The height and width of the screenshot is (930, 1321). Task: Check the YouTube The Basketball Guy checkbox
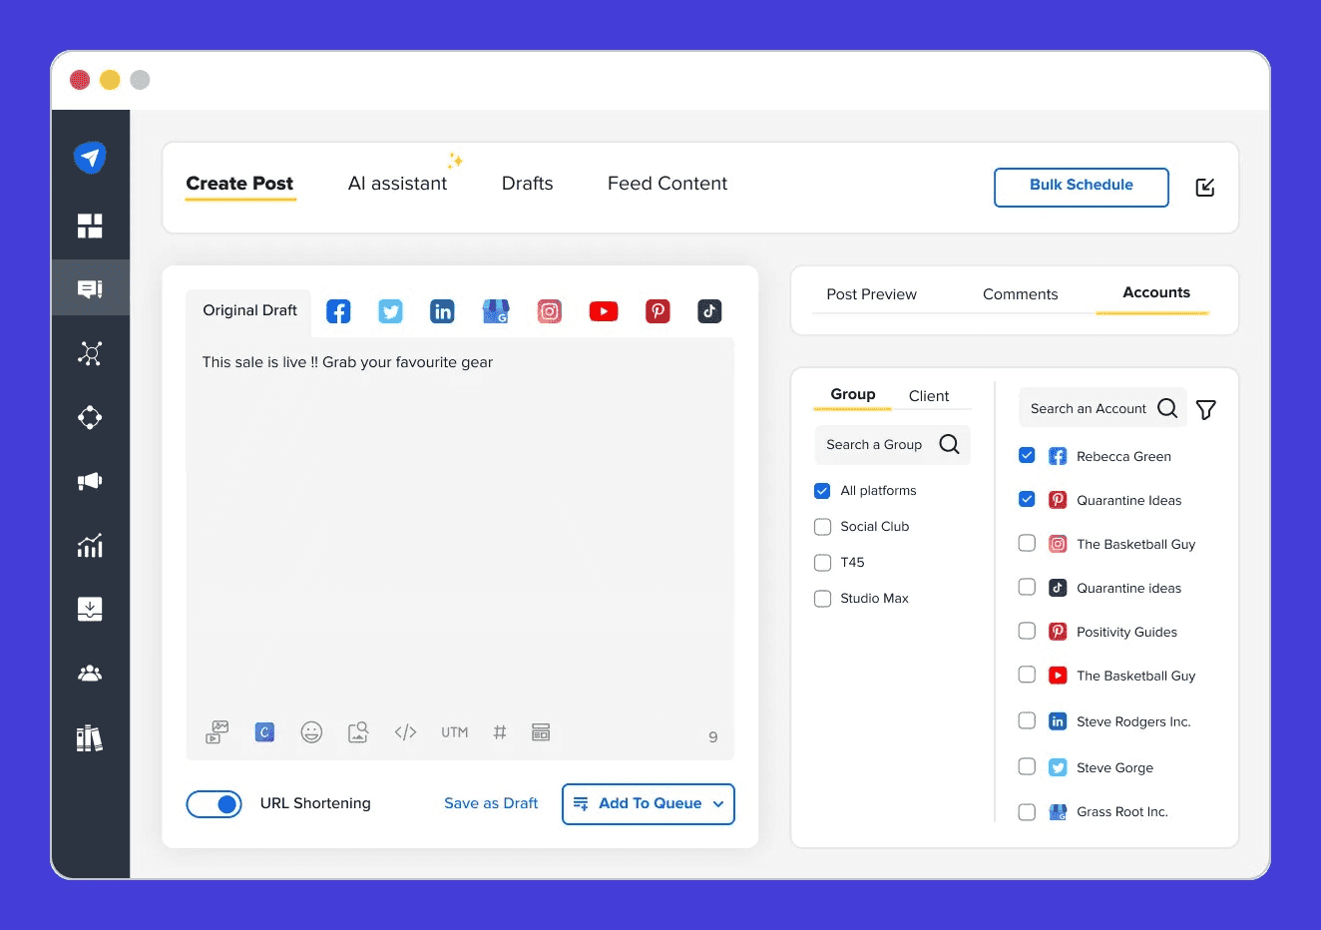click(1027, 675)
